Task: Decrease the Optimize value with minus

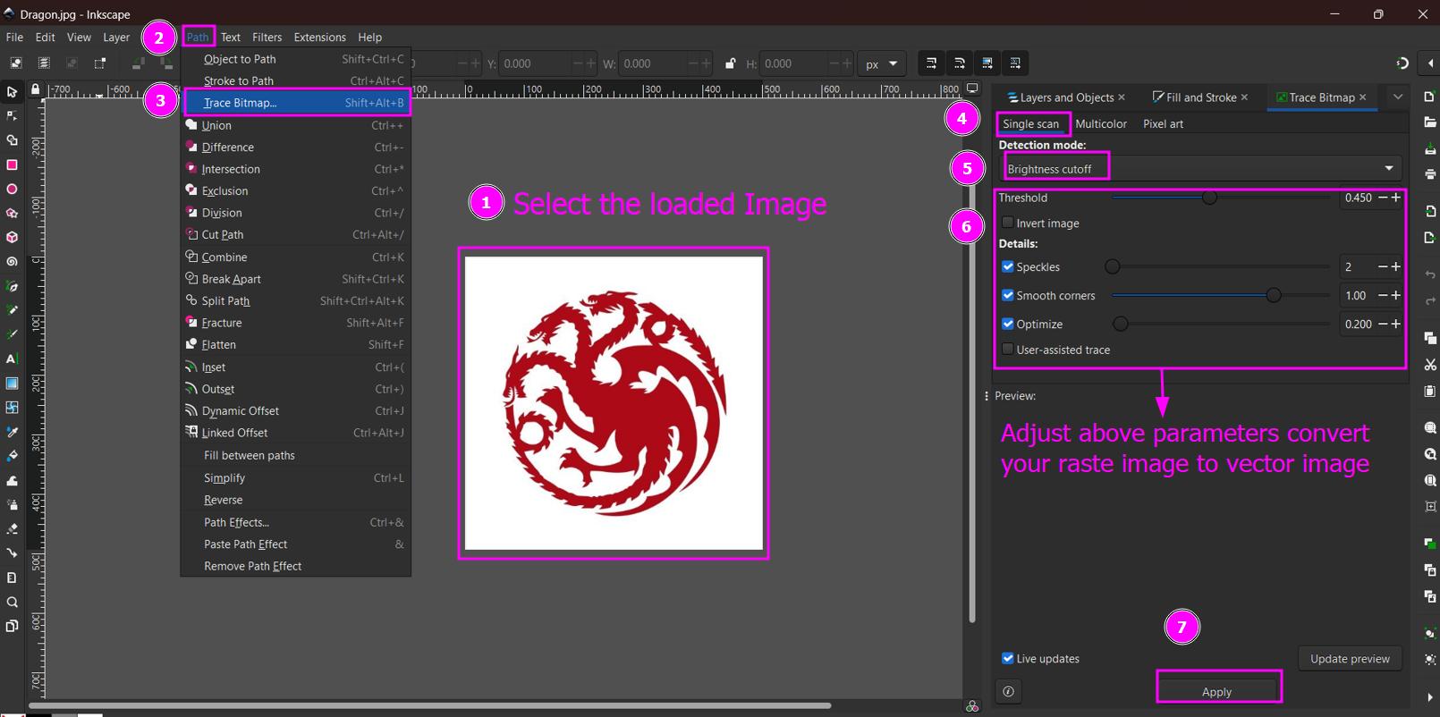Action: pyautogui.click(x=1383, y=324)
